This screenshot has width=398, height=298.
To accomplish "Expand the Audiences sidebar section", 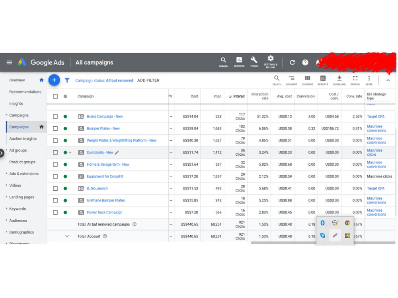I will pyautogui.click(x=6, y=220).
